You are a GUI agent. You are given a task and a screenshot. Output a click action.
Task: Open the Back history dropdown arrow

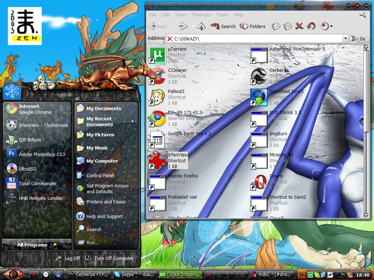click(173, 26)
